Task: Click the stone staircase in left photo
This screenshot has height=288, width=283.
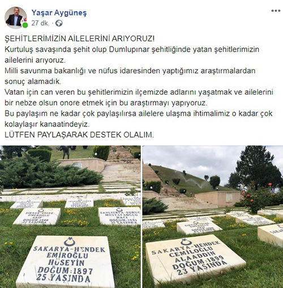Action: point(121,164)
